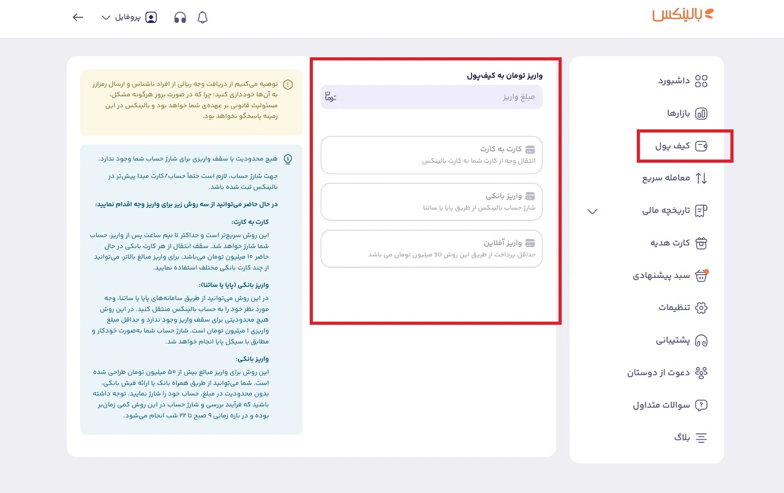Select the واریز بانکی deposit option

pos(432,202)
